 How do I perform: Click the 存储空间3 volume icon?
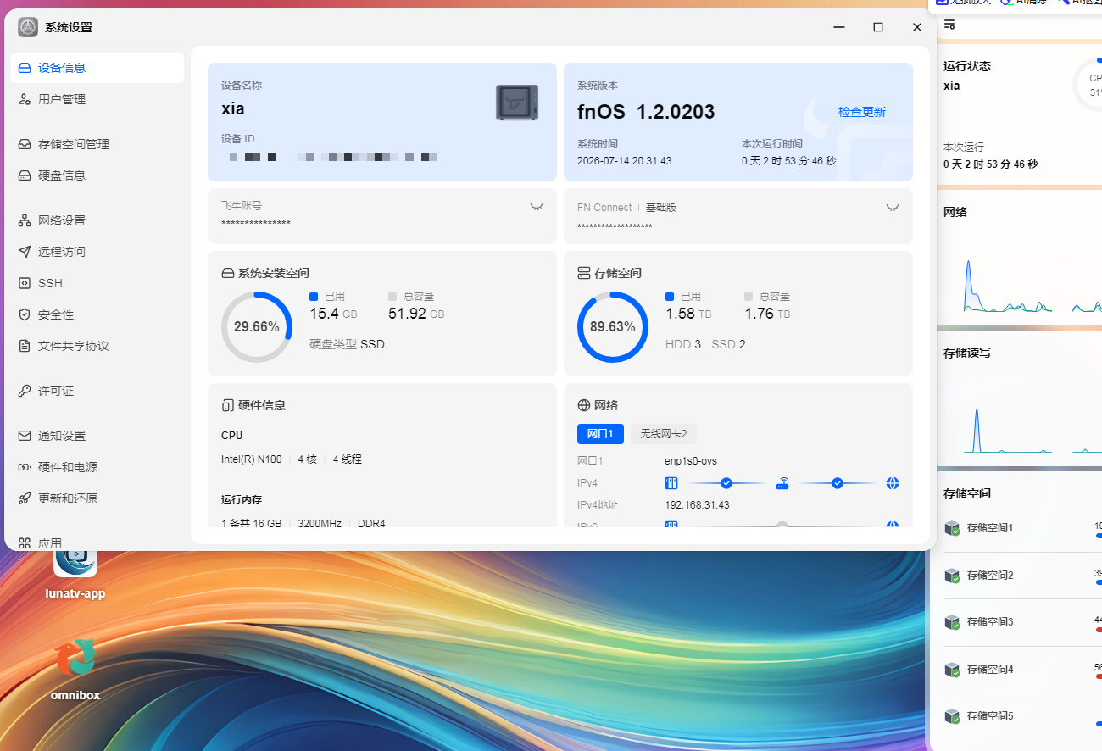pyautogui.click(x=953, y=622)
